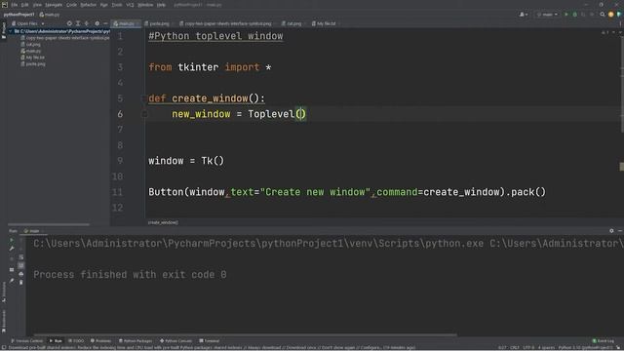Click the select opened file target icon
Viewport: 624px width, 351px height.
coord(69,23)
